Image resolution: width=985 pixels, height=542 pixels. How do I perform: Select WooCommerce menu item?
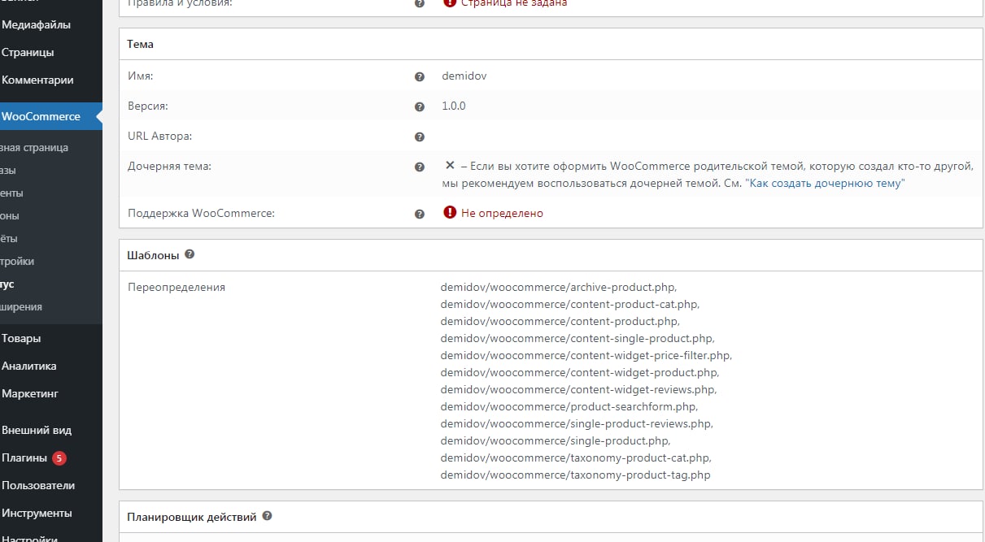click(51, 116)
